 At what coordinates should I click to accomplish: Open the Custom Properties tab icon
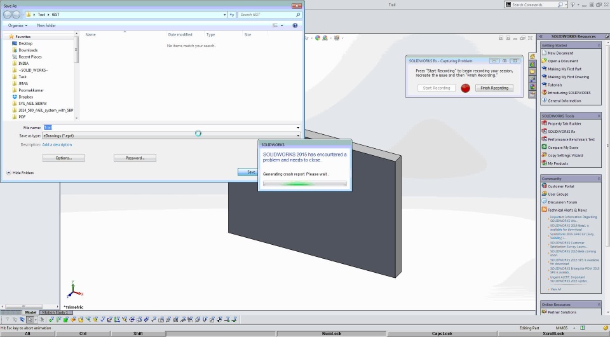pos(532,95)
